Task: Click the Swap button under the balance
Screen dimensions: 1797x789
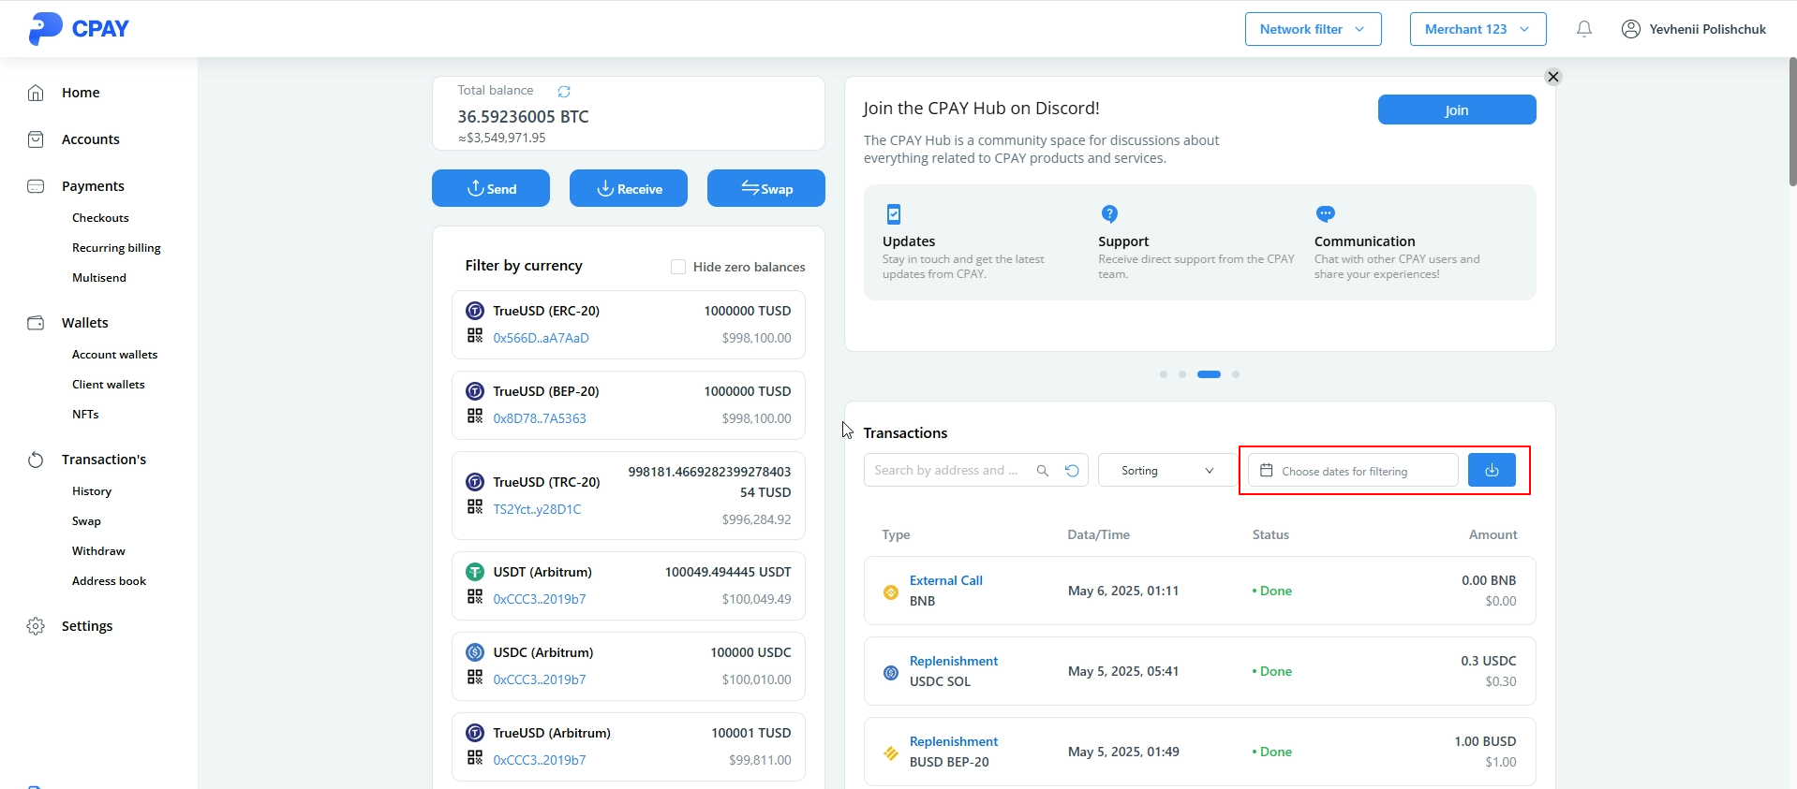Action: [765, 188]
